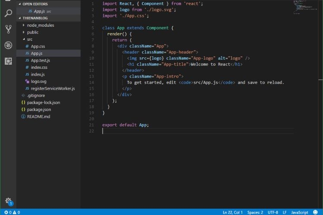Select App.js under Open Editors
This screenshot has width=323, height=215.
point(39,11)
